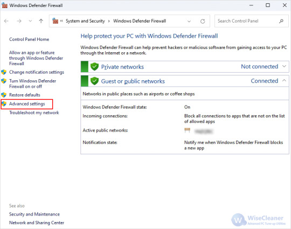
Task: Click shield icon beside Advanced settings
Action: pyautogui.click(x=4, y=104)
